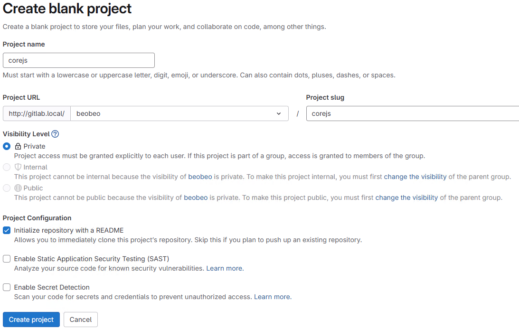Select the Public visibility radio button
Screen dimensions: 519x329
7,188
